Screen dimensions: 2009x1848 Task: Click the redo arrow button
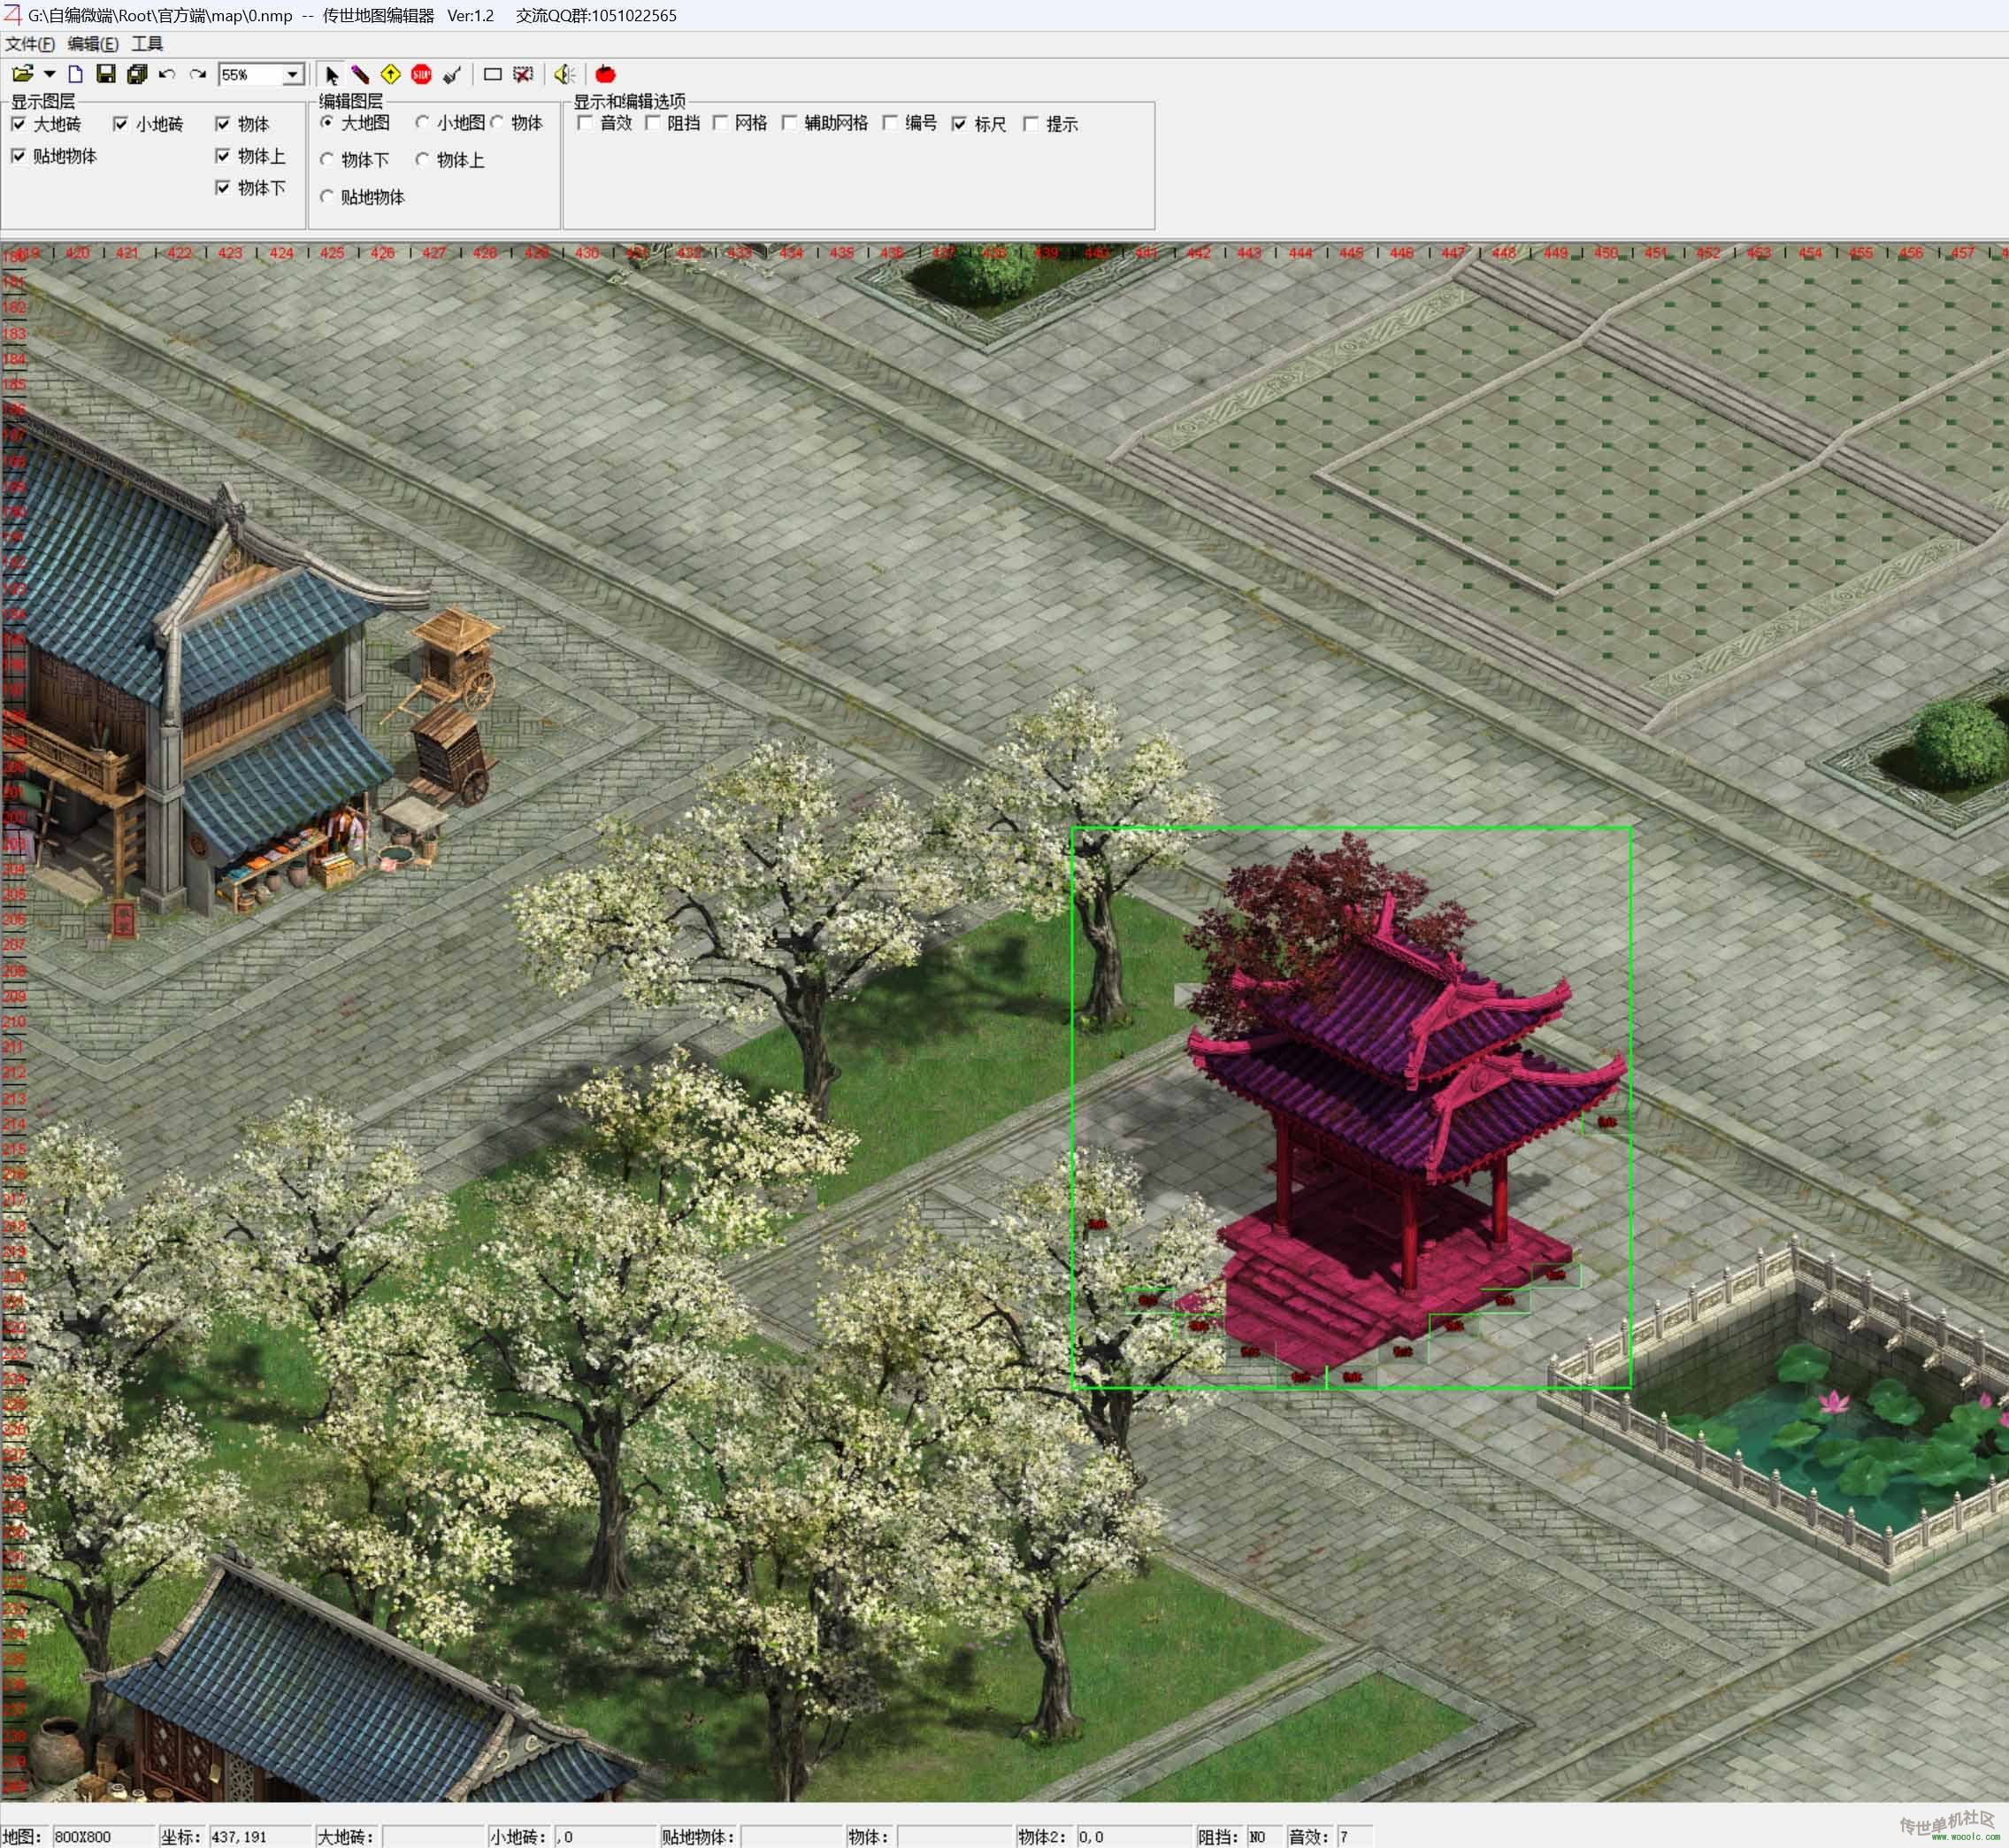point(198,74)
